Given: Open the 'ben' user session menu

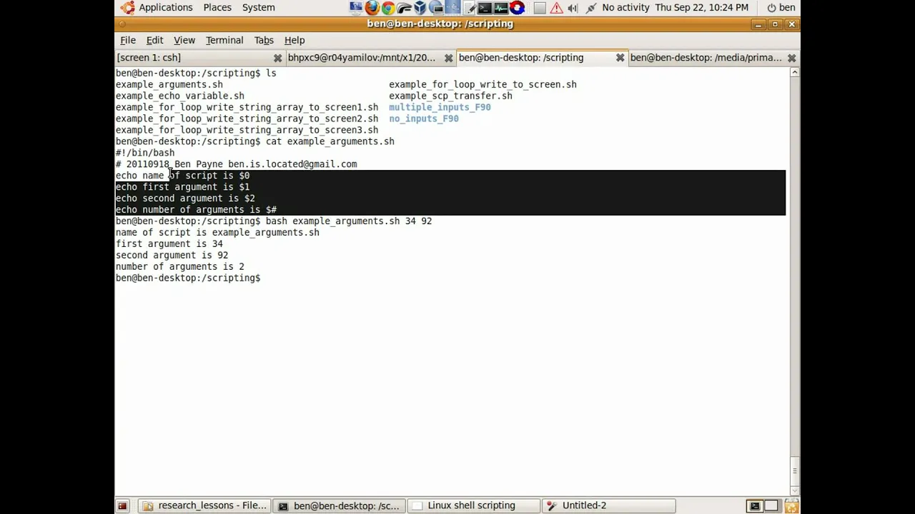Looking at the screenshot, I should click(781, 7).
